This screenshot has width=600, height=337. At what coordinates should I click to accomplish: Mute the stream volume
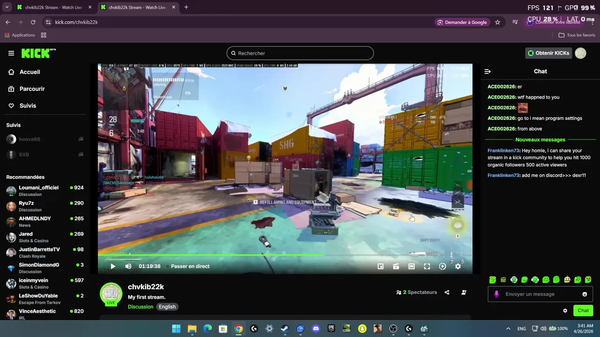tap(128, 266)
